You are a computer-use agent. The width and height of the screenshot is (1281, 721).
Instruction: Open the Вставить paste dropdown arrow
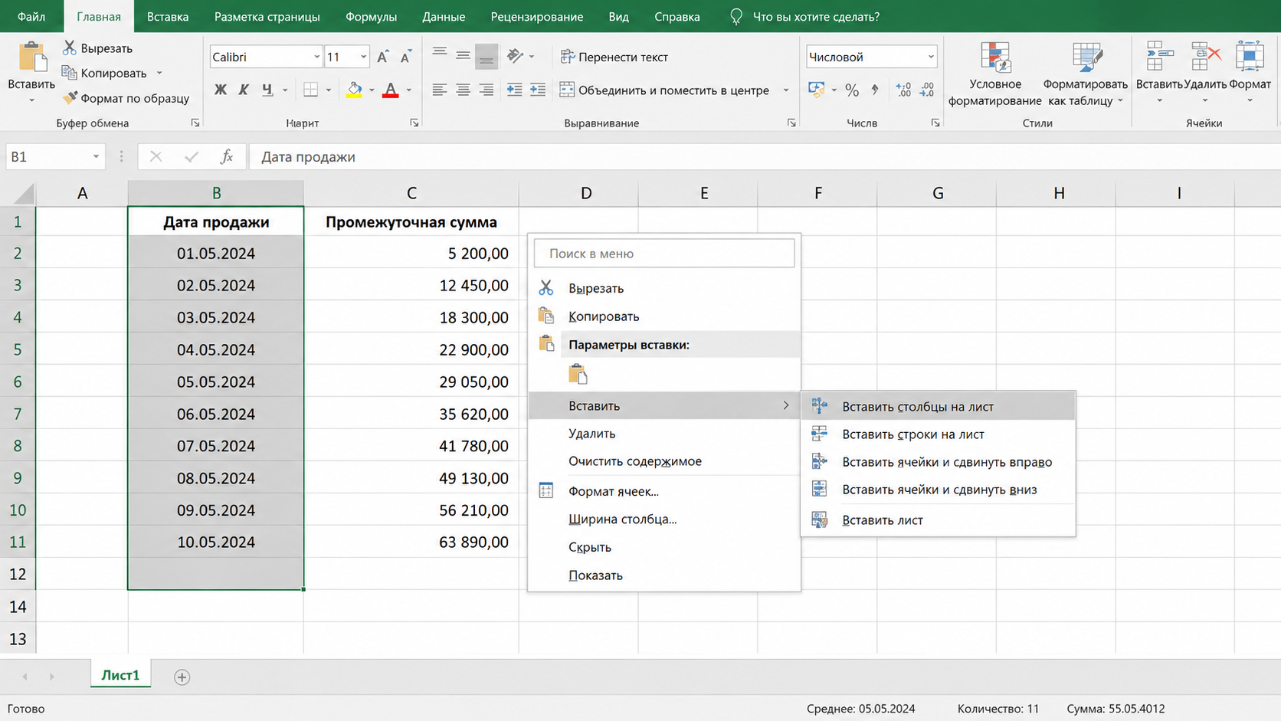(31, 100)
